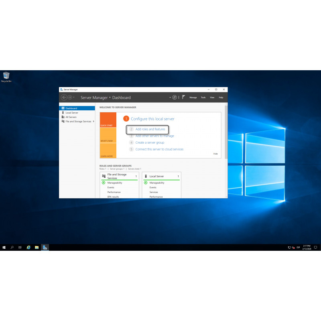Expand the File and Storage Services arrow

coord(93,121)
